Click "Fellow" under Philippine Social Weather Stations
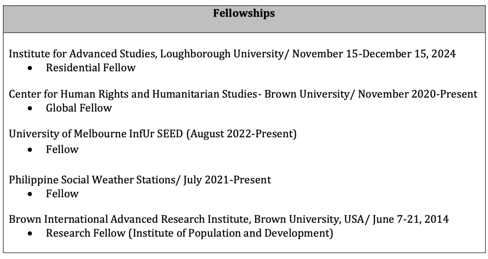The width and height of the screenshot is (488, 259). 62,194
